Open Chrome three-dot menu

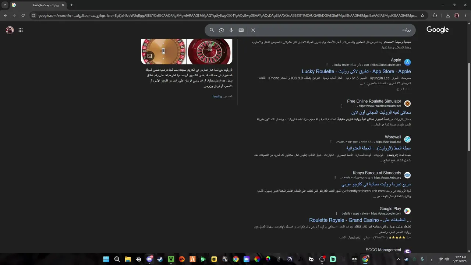tap(465, 15)
